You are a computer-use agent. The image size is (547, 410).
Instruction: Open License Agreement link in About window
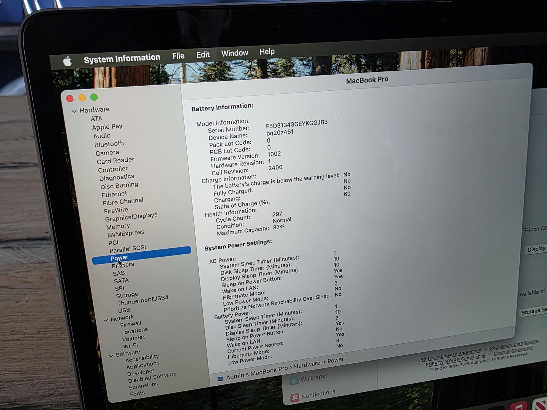coord(513,351)
